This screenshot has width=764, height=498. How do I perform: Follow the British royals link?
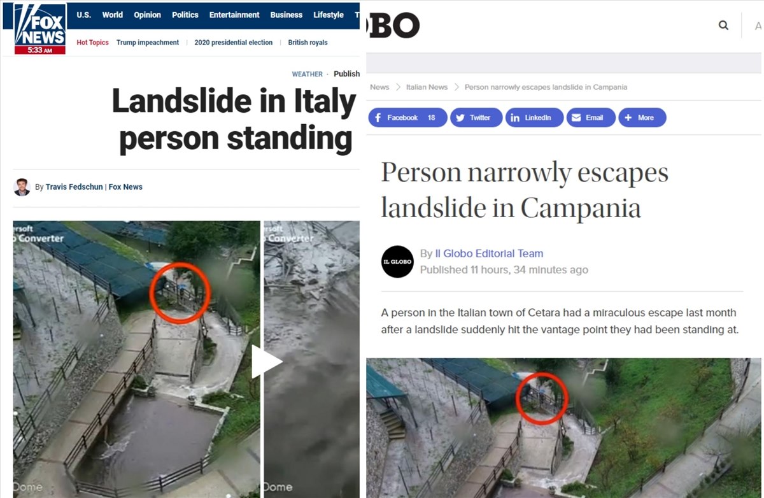(x=308, y=43)
